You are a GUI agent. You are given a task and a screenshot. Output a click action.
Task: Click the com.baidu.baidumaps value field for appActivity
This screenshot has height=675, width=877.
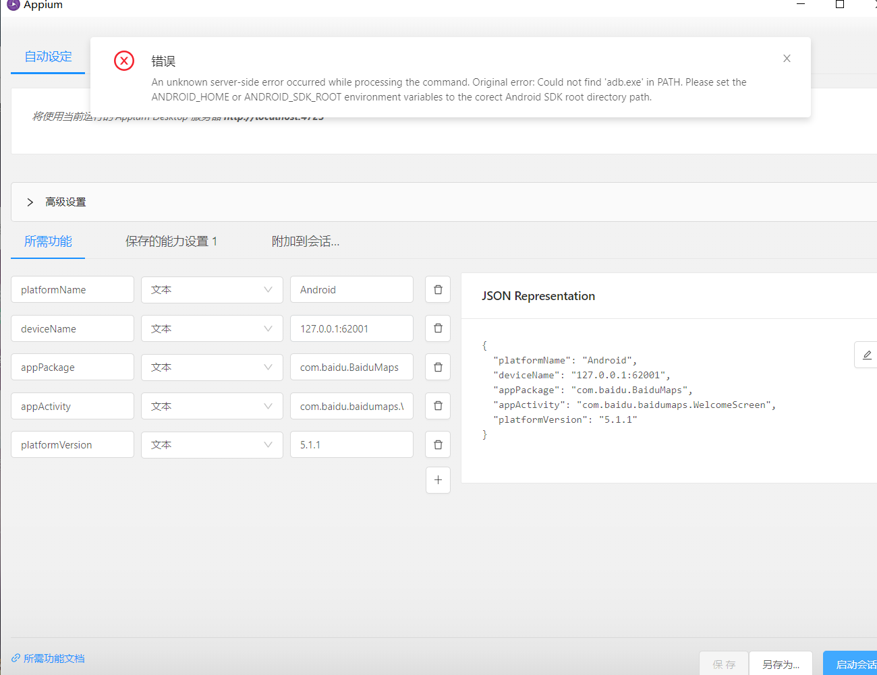point(351,406)
